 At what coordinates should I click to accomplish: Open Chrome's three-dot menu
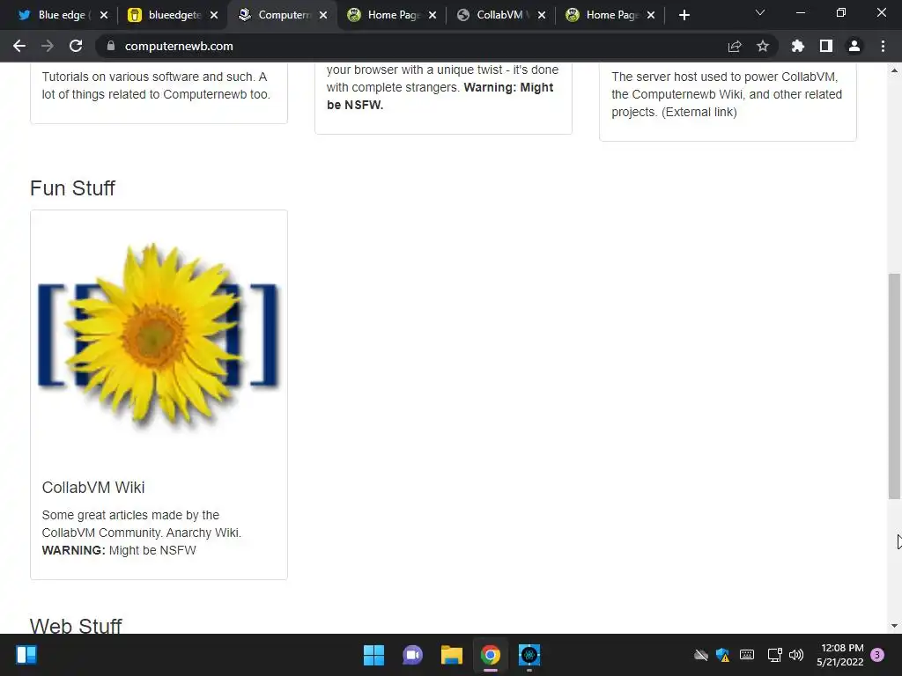pyautogui.click(x=883, y=46)
